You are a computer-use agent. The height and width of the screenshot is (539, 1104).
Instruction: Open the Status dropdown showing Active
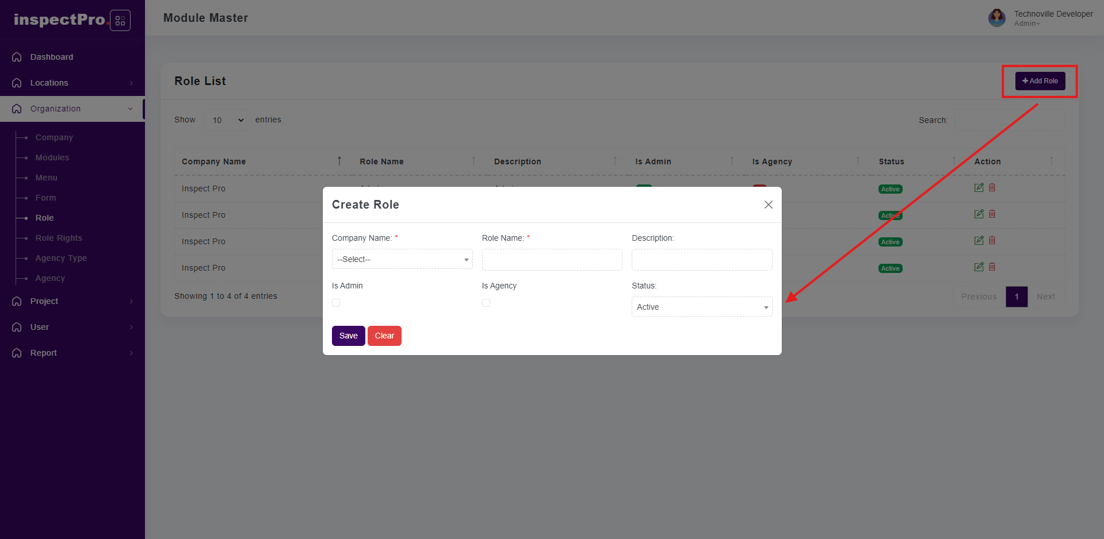(701, 307)
